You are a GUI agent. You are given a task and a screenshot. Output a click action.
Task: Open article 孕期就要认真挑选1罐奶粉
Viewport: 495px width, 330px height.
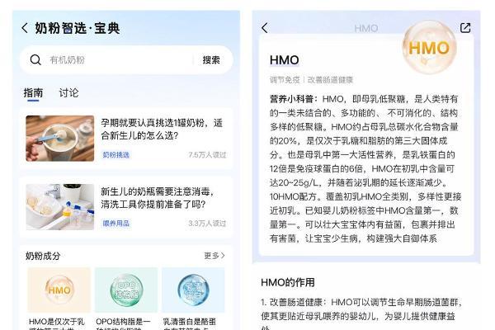(x=162, y=130)
